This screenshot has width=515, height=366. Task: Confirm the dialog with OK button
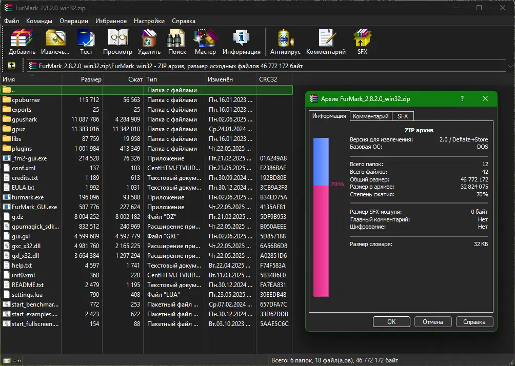click(391, 322)
